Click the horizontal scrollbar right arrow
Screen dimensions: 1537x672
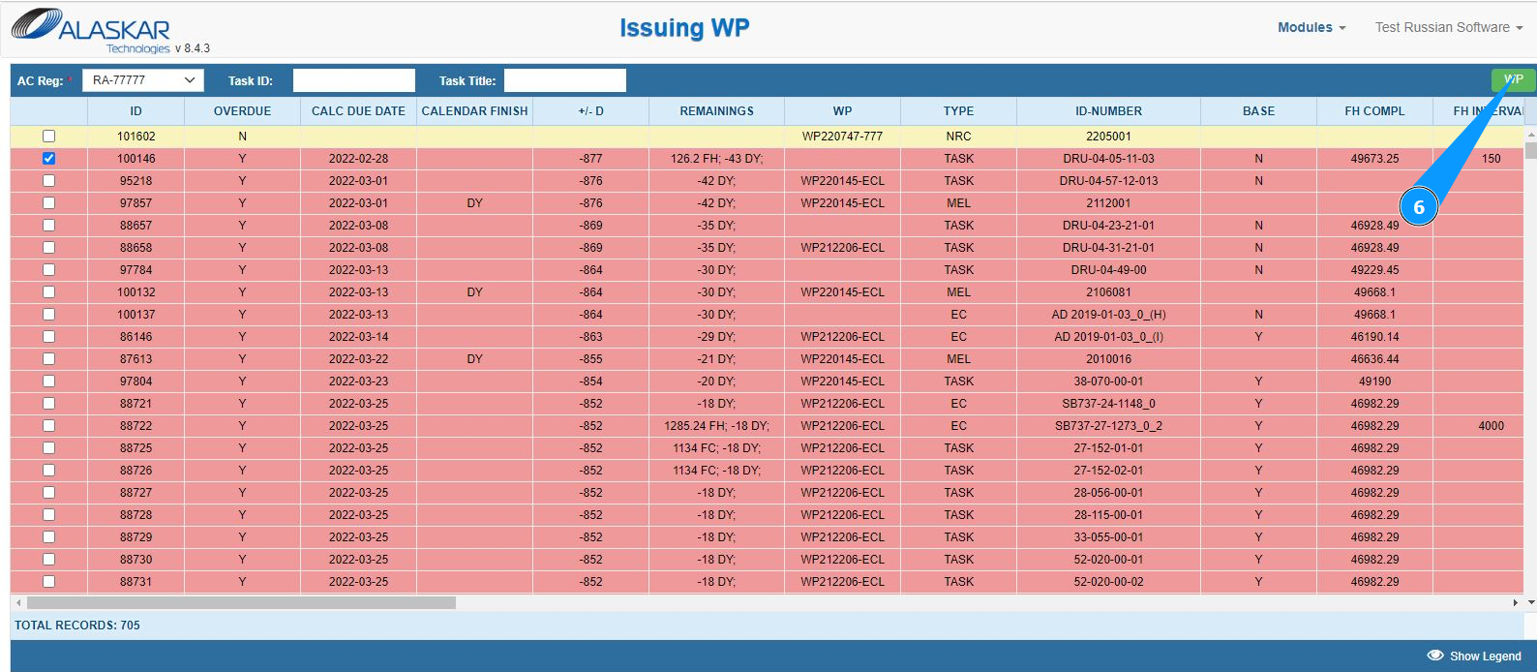[1515, 602]
